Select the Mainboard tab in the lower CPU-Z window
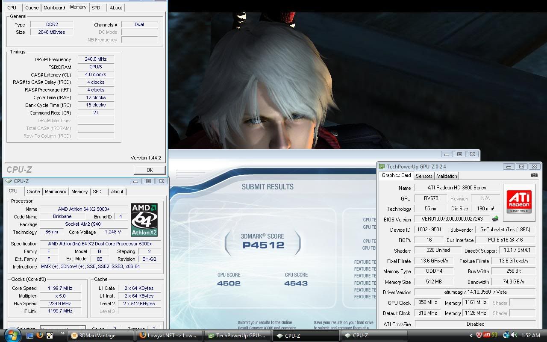This screenshot has width=547, height=342. [56, 192]
